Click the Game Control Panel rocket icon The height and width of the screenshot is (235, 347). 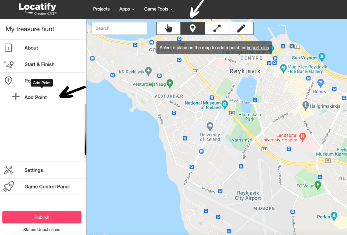(8, 187)
